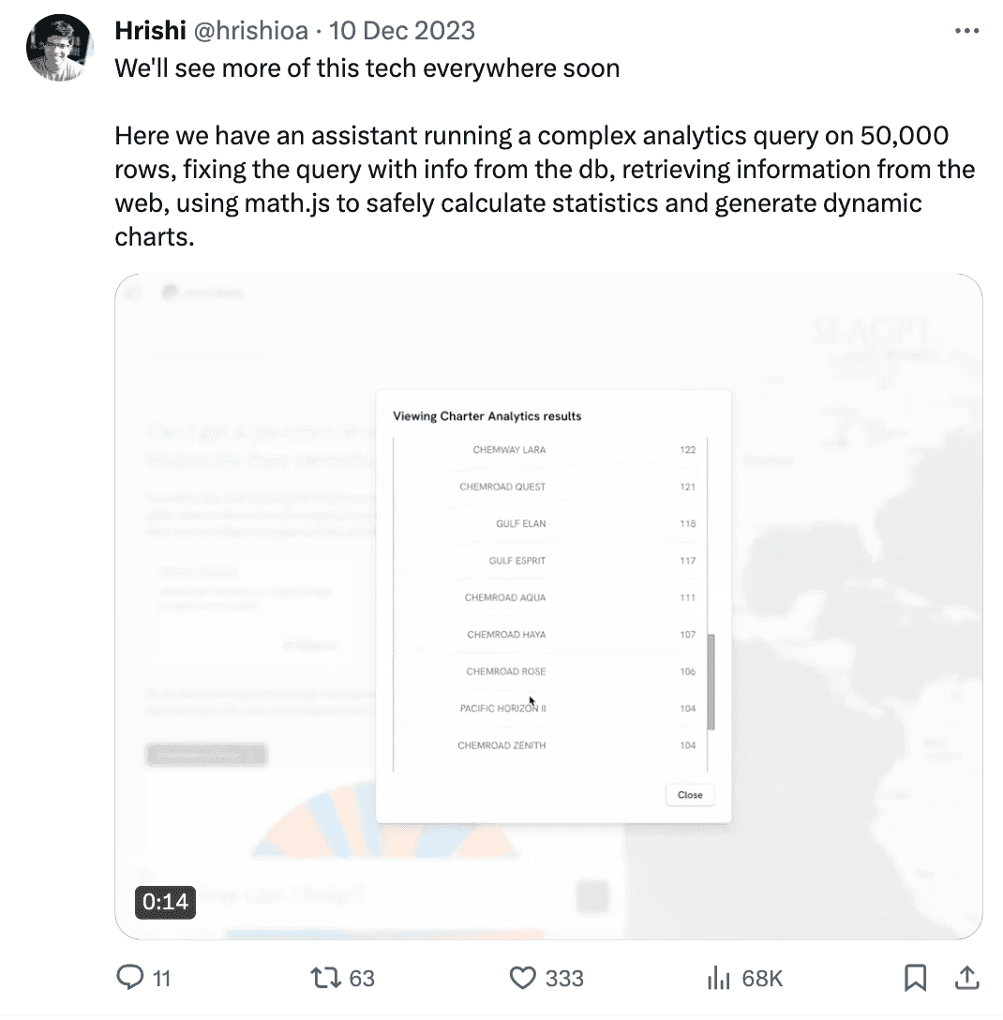
Task: Select the CHEMROAD ZENITH row
Action: (x=550, y=745)
